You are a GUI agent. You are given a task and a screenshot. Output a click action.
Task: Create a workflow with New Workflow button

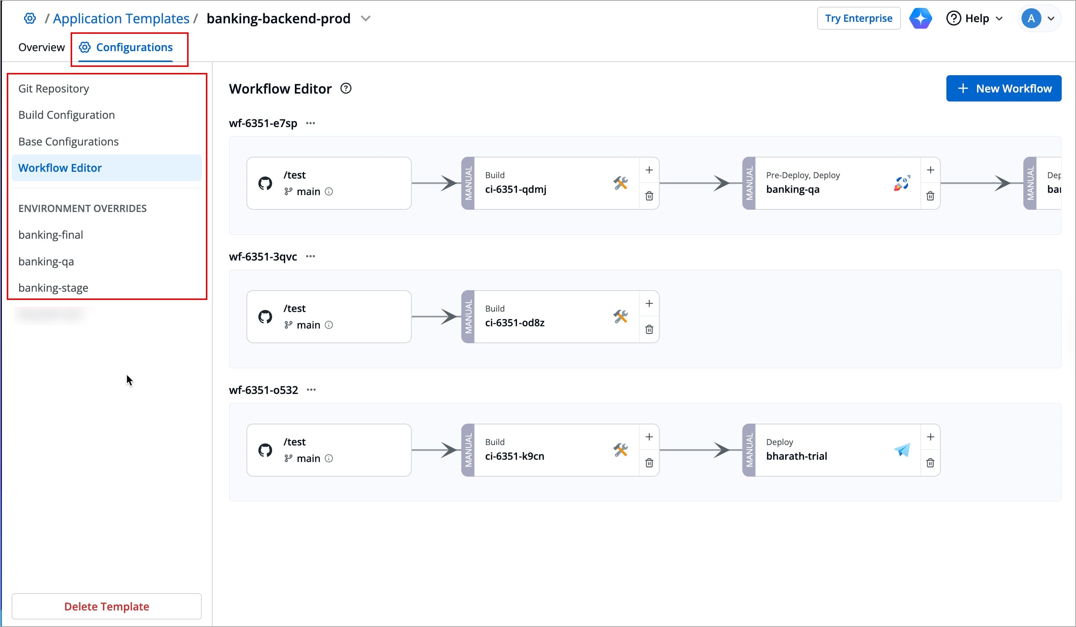1003,88
